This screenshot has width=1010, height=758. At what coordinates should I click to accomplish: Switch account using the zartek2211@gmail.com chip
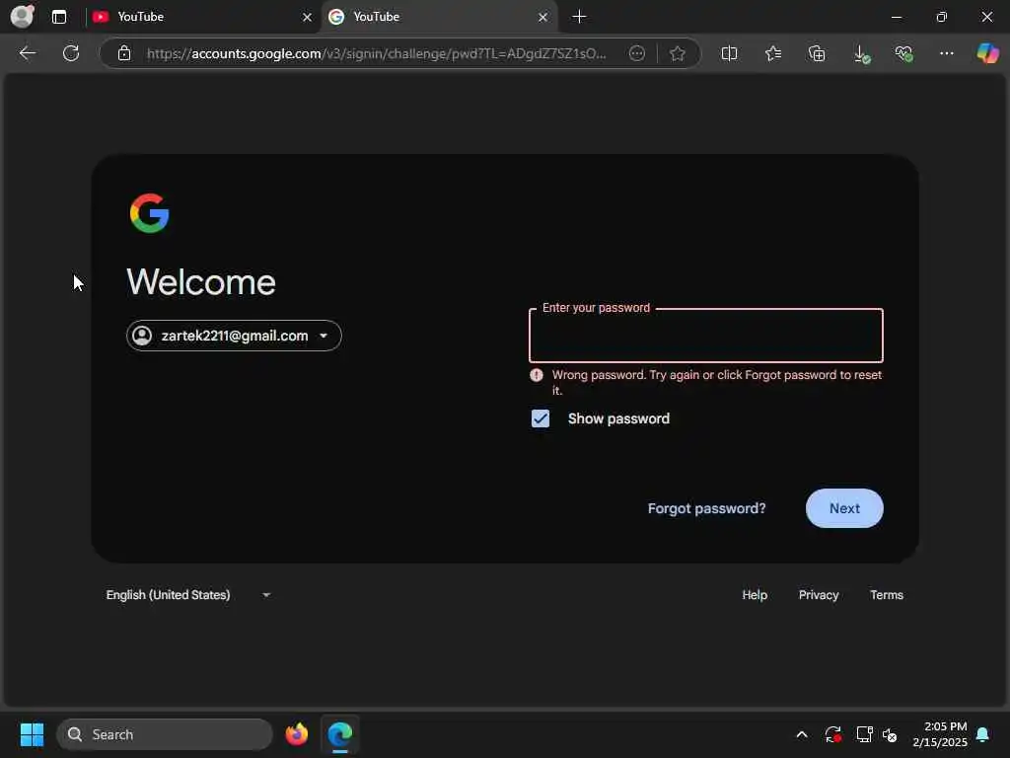(234, 336)
